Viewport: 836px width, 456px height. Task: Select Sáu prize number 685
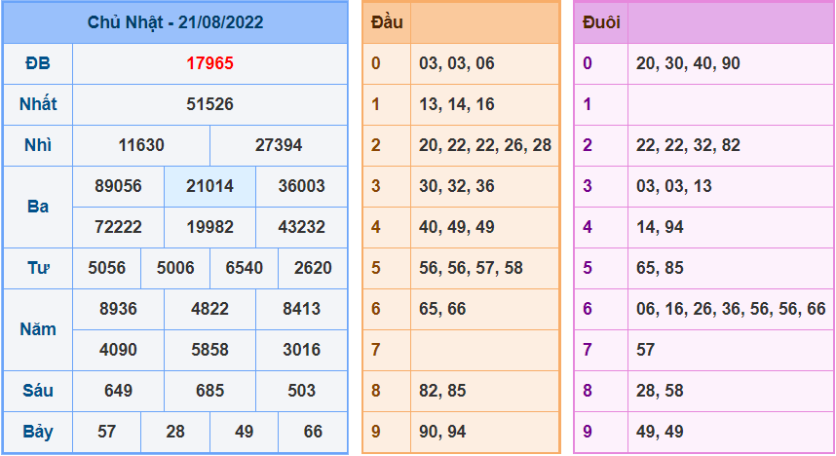209,391
